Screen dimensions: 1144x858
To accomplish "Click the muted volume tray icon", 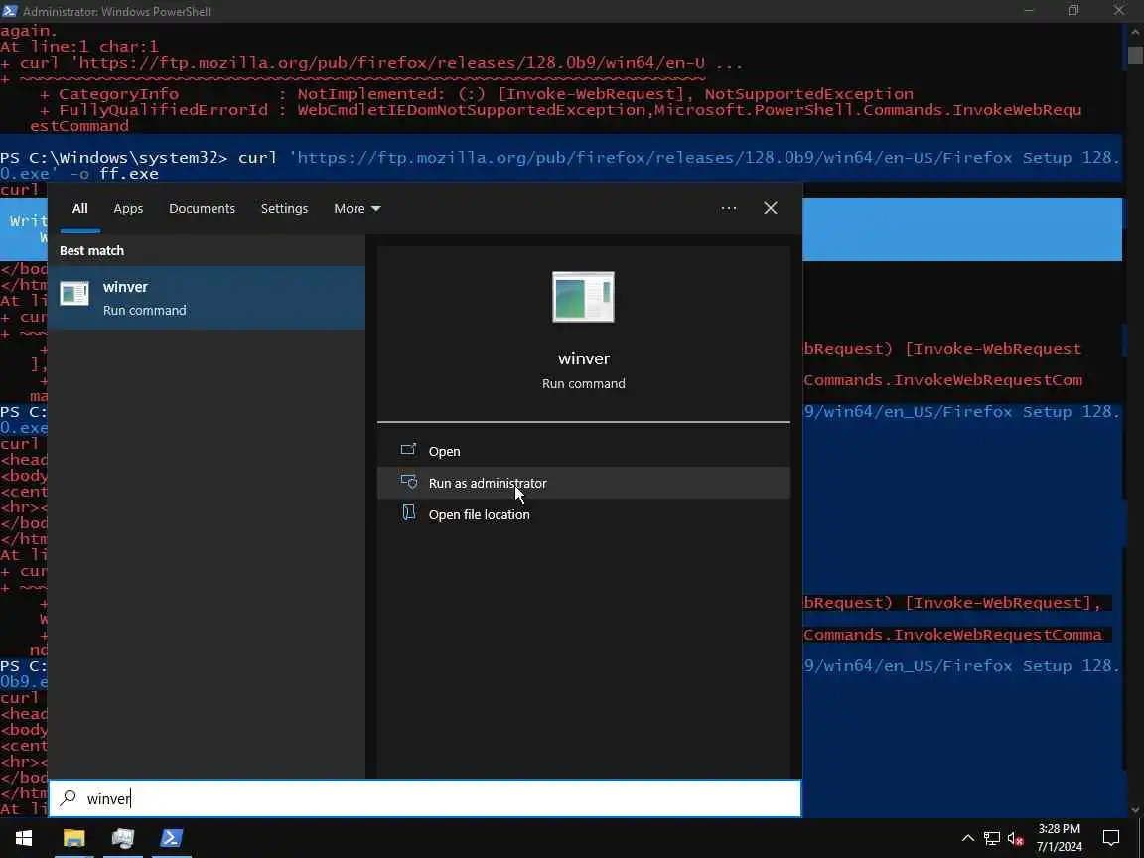I will click(1016, 838).
